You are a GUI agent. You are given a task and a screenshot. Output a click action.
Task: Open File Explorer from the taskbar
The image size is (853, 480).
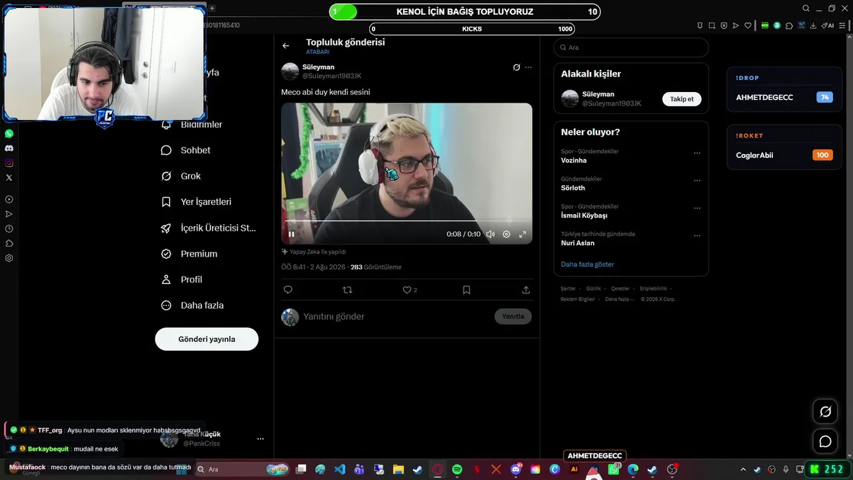[x=399, y=469]
